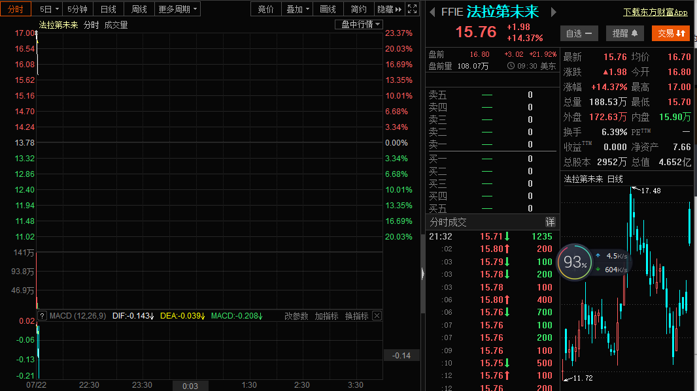Toggle the 竞价 auction view
The width and height of the screenshot is (697, 391).
265,9
